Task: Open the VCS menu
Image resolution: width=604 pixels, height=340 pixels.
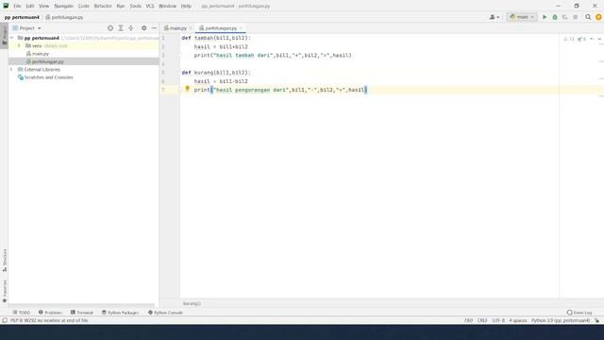Action: [150, 7]
